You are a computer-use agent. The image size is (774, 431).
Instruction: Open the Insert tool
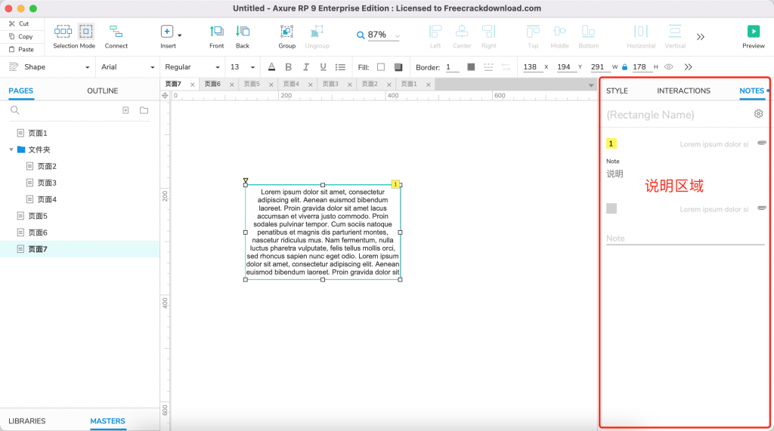168,32
